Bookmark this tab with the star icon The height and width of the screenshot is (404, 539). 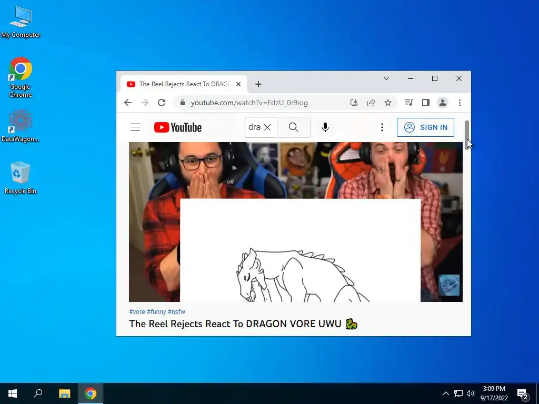[388, 103]
